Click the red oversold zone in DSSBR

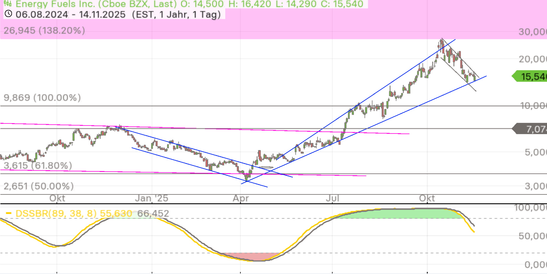click(251, 256)
